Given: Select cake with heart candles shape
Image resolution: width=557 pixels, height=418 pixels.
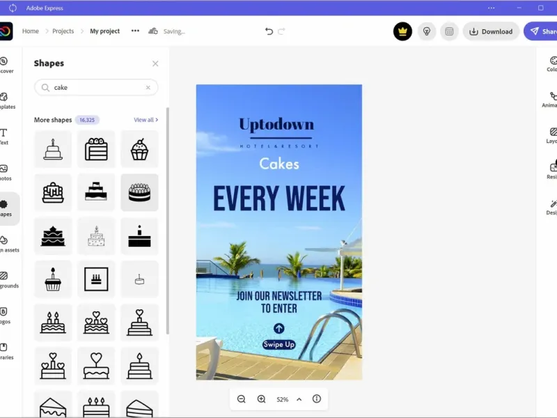Looking at the screenshot, I should coord(53,366).
